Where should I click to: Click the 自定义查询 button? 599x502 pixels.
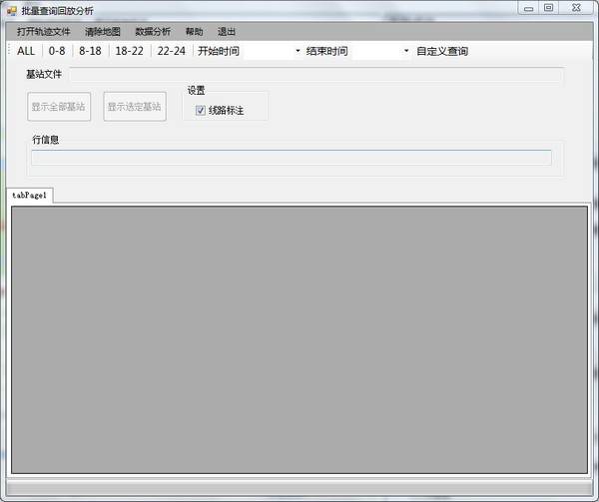(x=442, y=51)
